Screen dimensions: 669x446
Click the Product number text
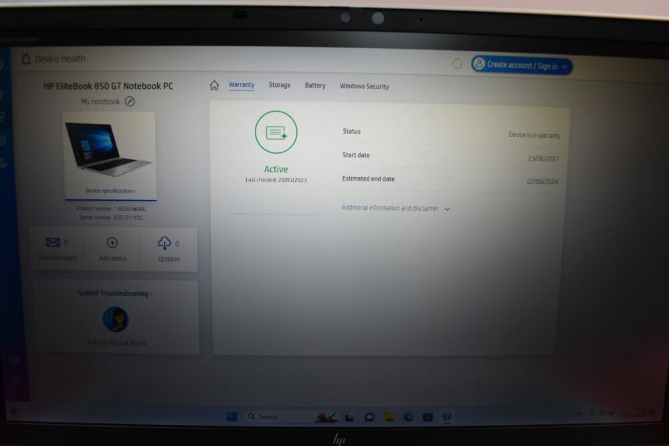point(111,209)
